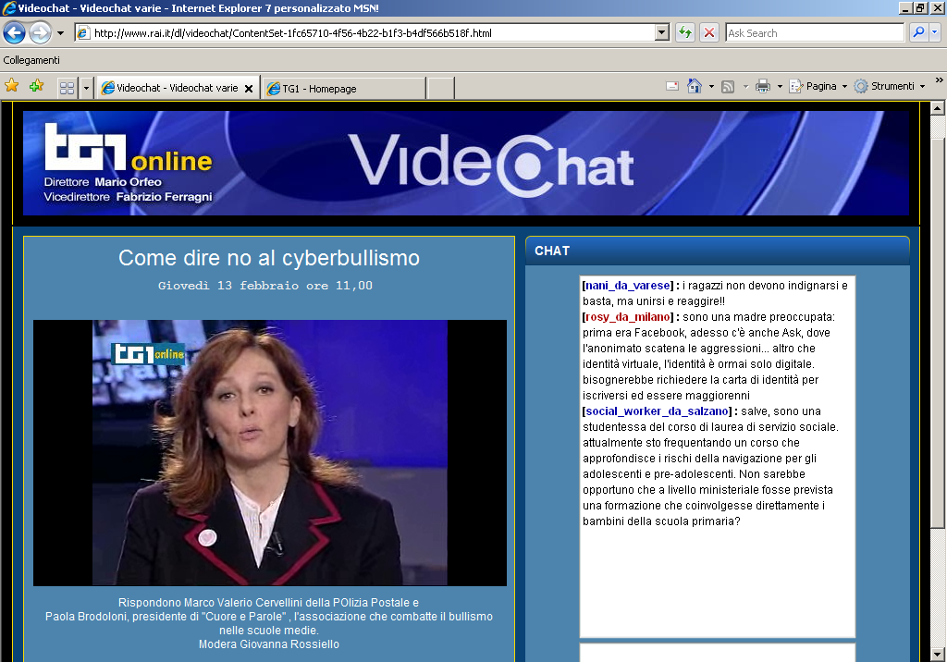Expand the tab list dropdown arrow
The height and width of the screenshot is (662, 947).
click(x=86, y=88)
